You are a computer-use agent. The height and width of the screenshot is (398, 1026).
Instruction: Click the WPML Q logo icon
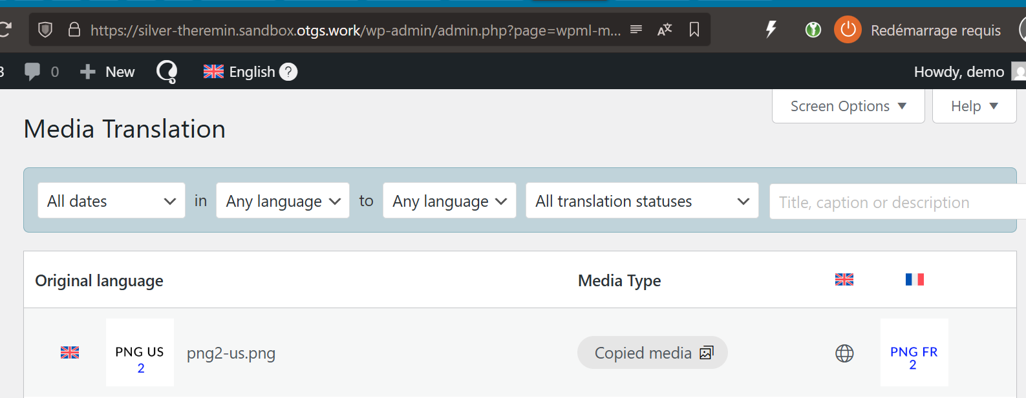pos(167,72)
